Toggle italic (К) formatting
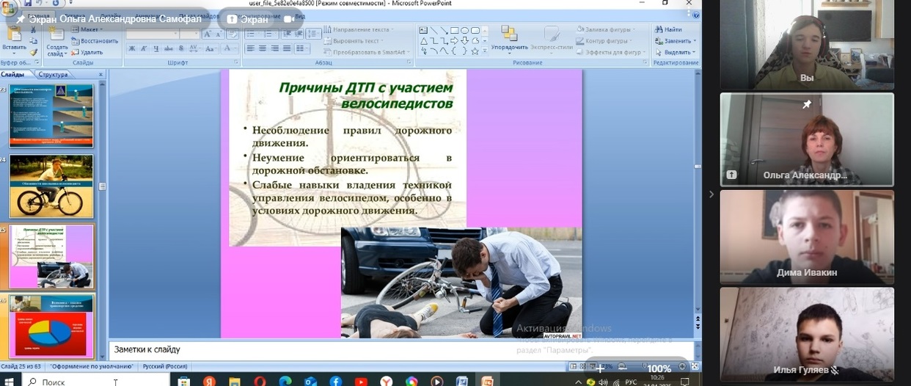This screenshot has height=386, width=911. [144, 48]
